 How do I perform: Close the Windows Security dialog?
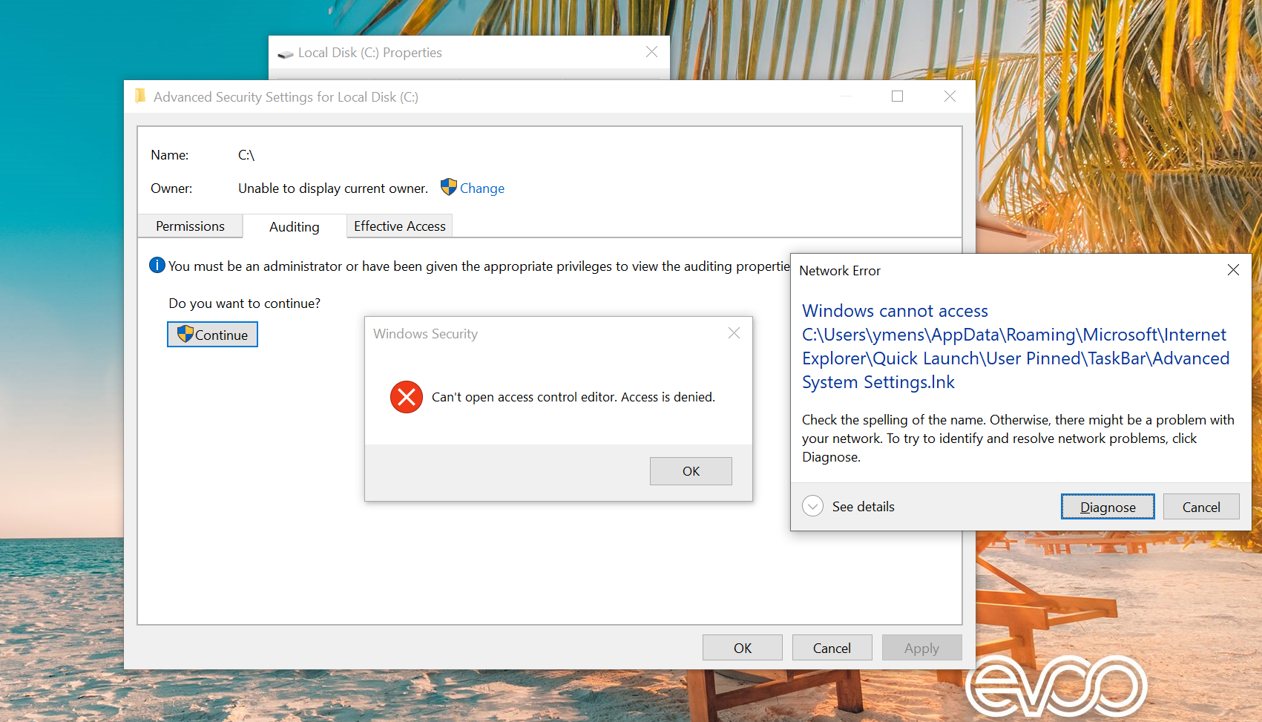coord(734,333)
